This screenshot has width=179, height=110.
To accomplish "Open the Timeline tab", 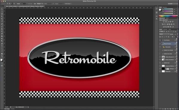I will (13, 109).
